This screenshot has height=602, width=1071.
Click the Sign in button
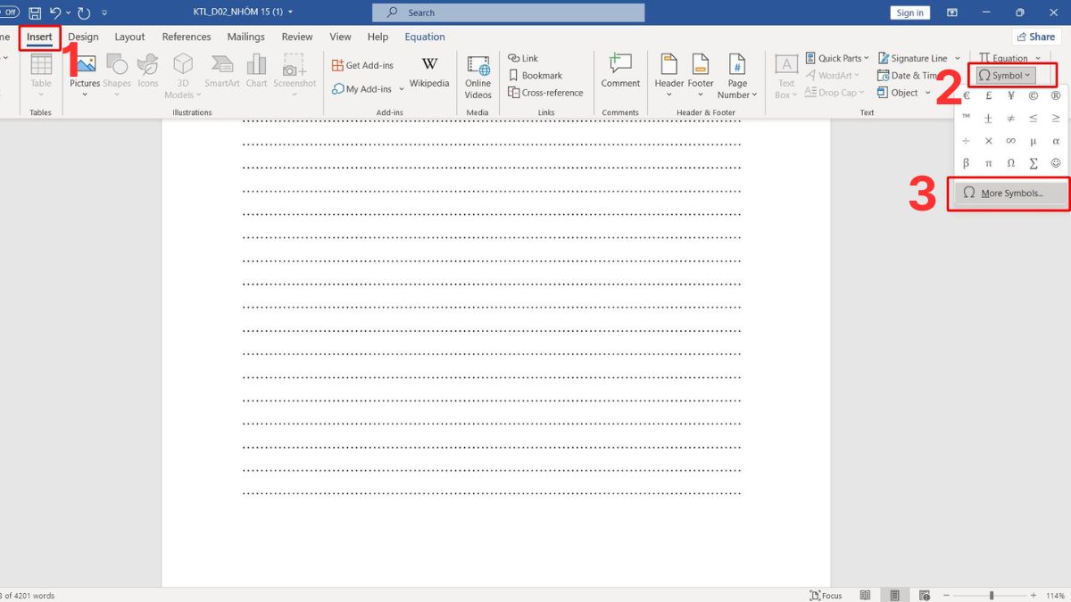[x=909, y=12]
